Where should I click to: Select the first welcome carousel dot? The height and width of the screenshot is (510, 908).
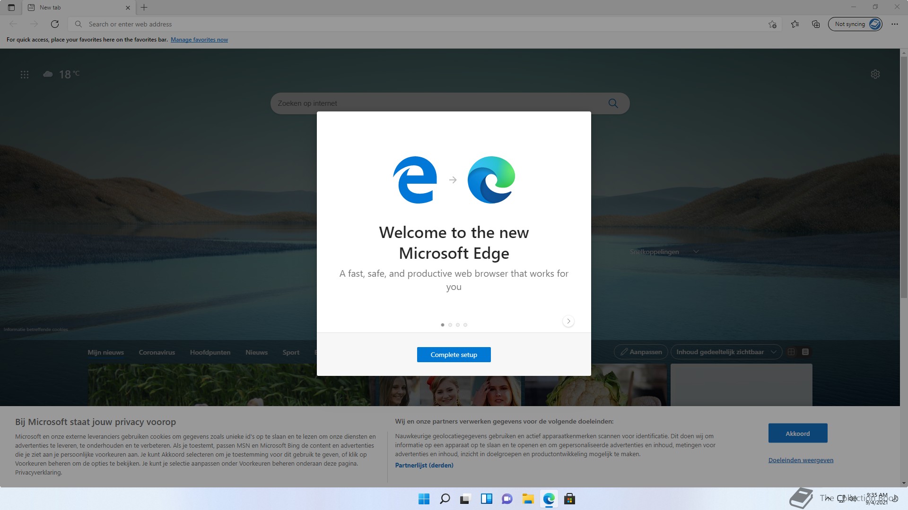(x=443, y=325)
